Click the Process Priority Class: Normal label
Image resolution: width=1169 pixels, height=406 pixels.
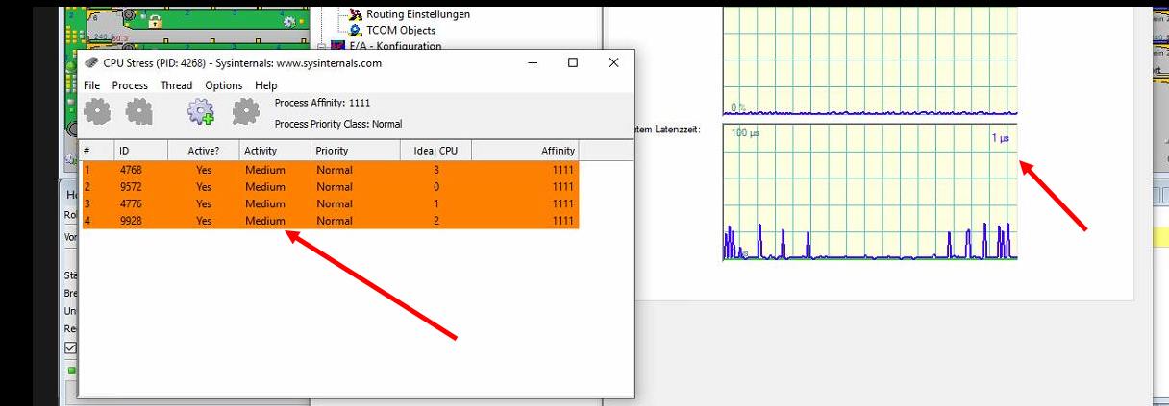(337, 124)
